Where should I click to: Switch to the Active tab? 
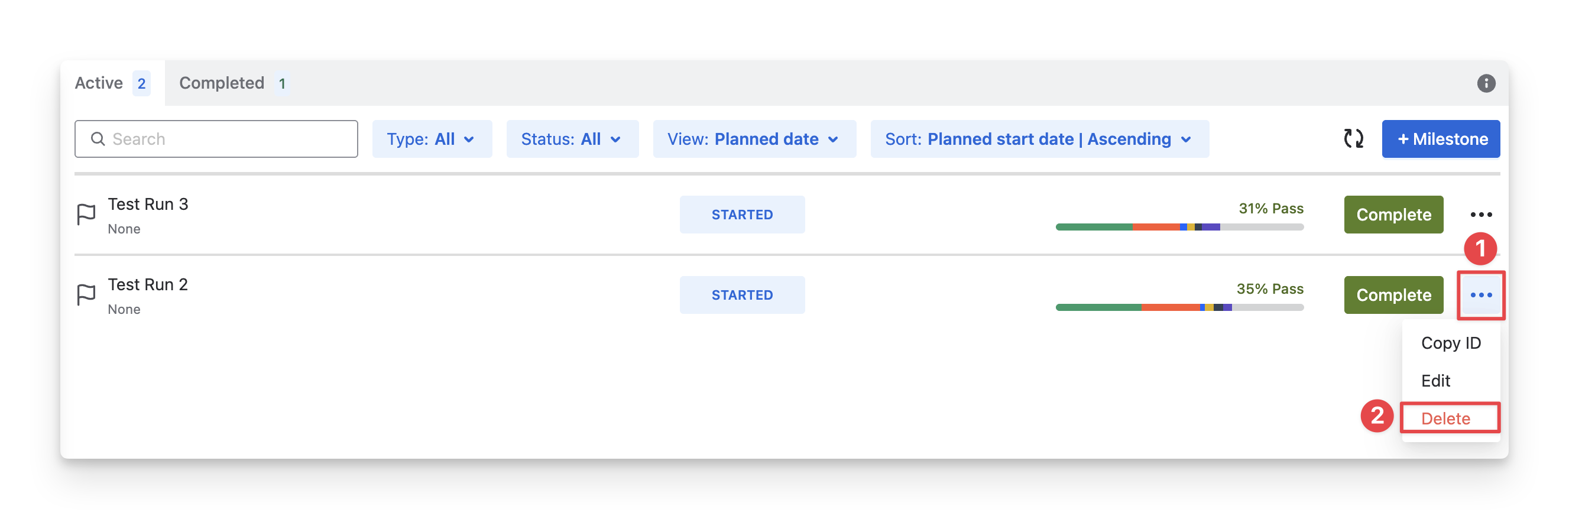pos(112,83)
